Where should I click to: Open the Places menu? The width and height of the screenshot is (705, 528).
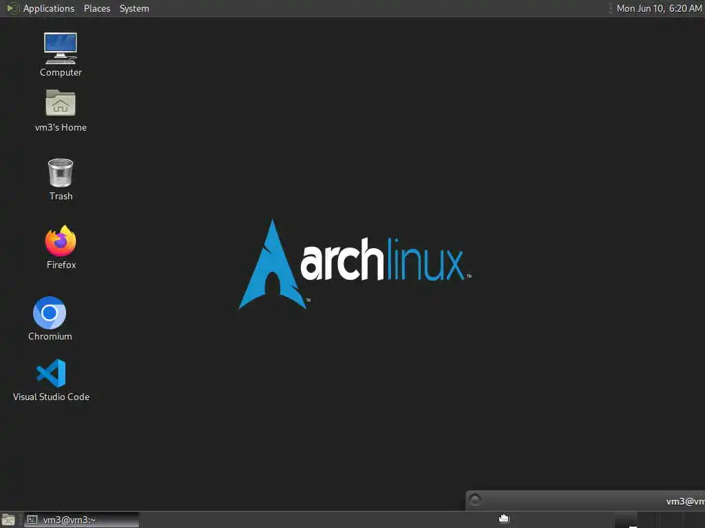96,8
